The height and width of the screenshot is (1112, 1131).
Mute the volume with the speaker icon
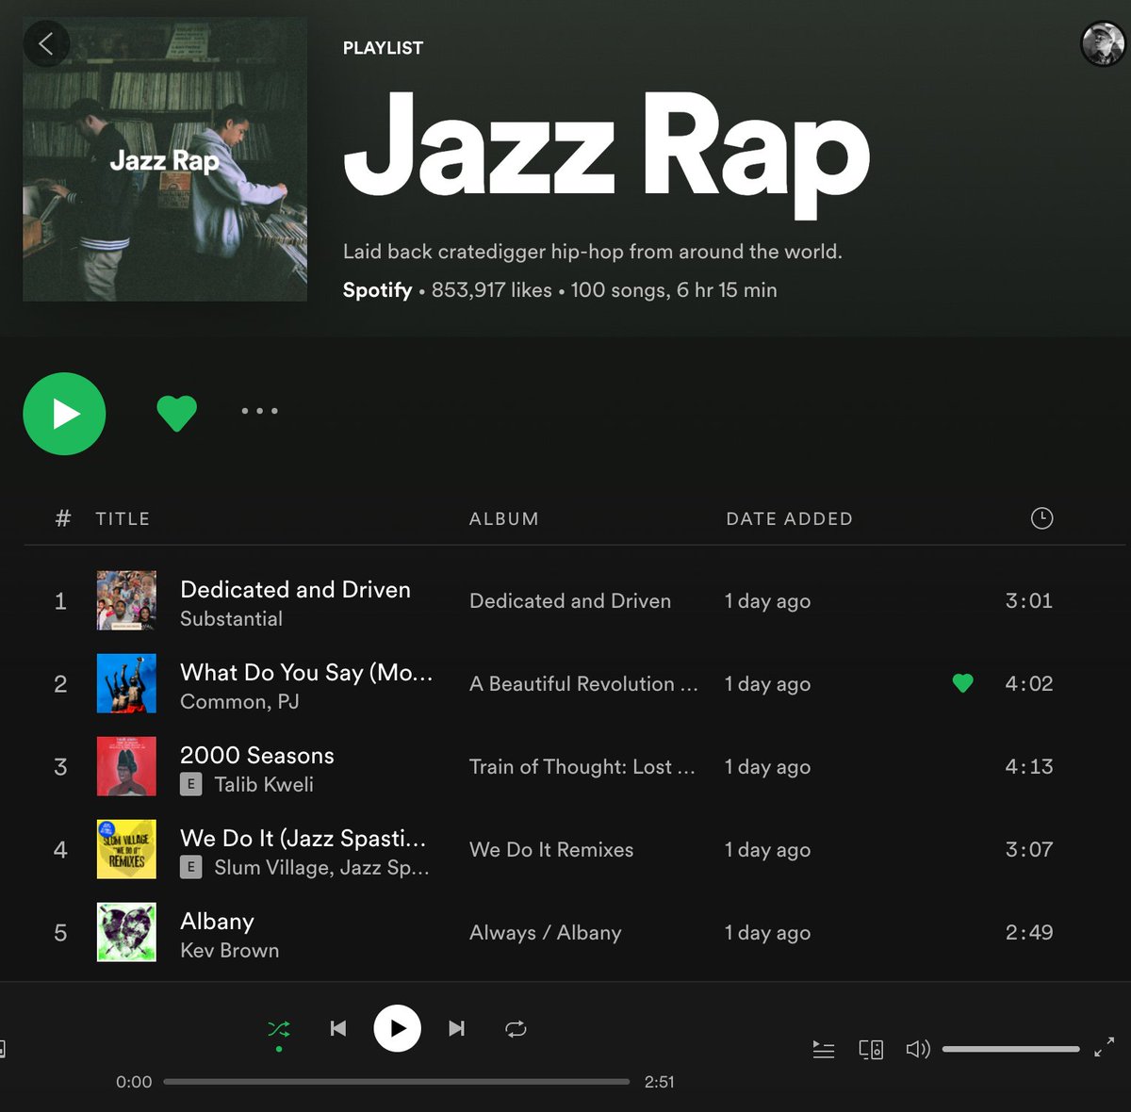point(918,1049)
